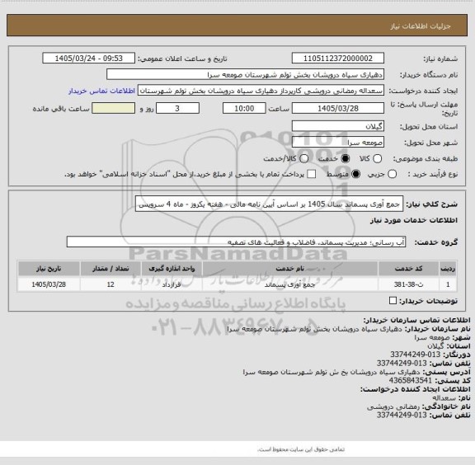
Task: Click the delivery city field صومعه سرا
Action: click(x=338, y=143)
